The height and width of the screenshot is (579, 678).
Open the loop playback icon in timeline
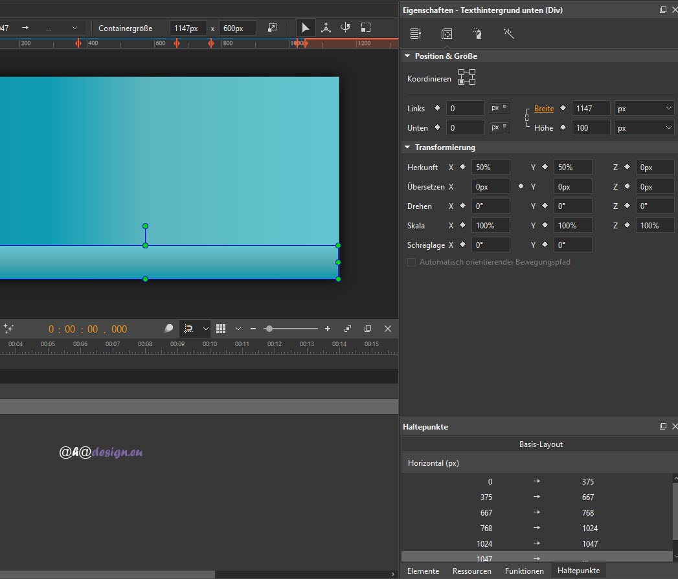(188, 329)
